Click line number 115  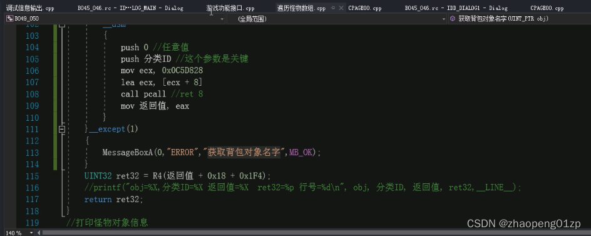tap(32, 176)
